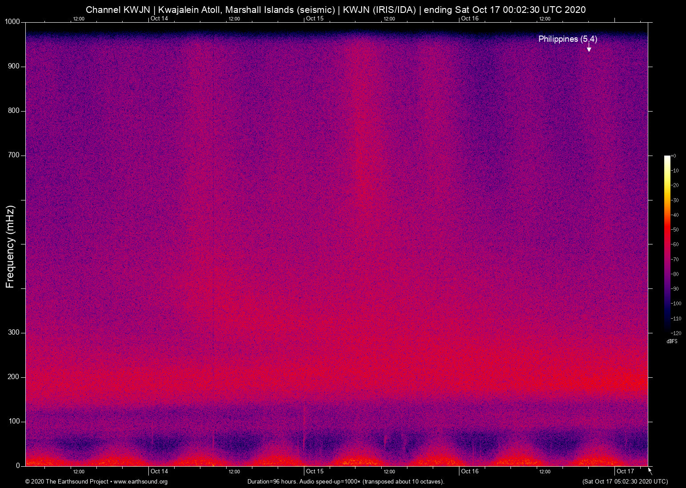Click the Oct 17 label on the bottom time axis
The image size is (686, 488).
[625, 471]
